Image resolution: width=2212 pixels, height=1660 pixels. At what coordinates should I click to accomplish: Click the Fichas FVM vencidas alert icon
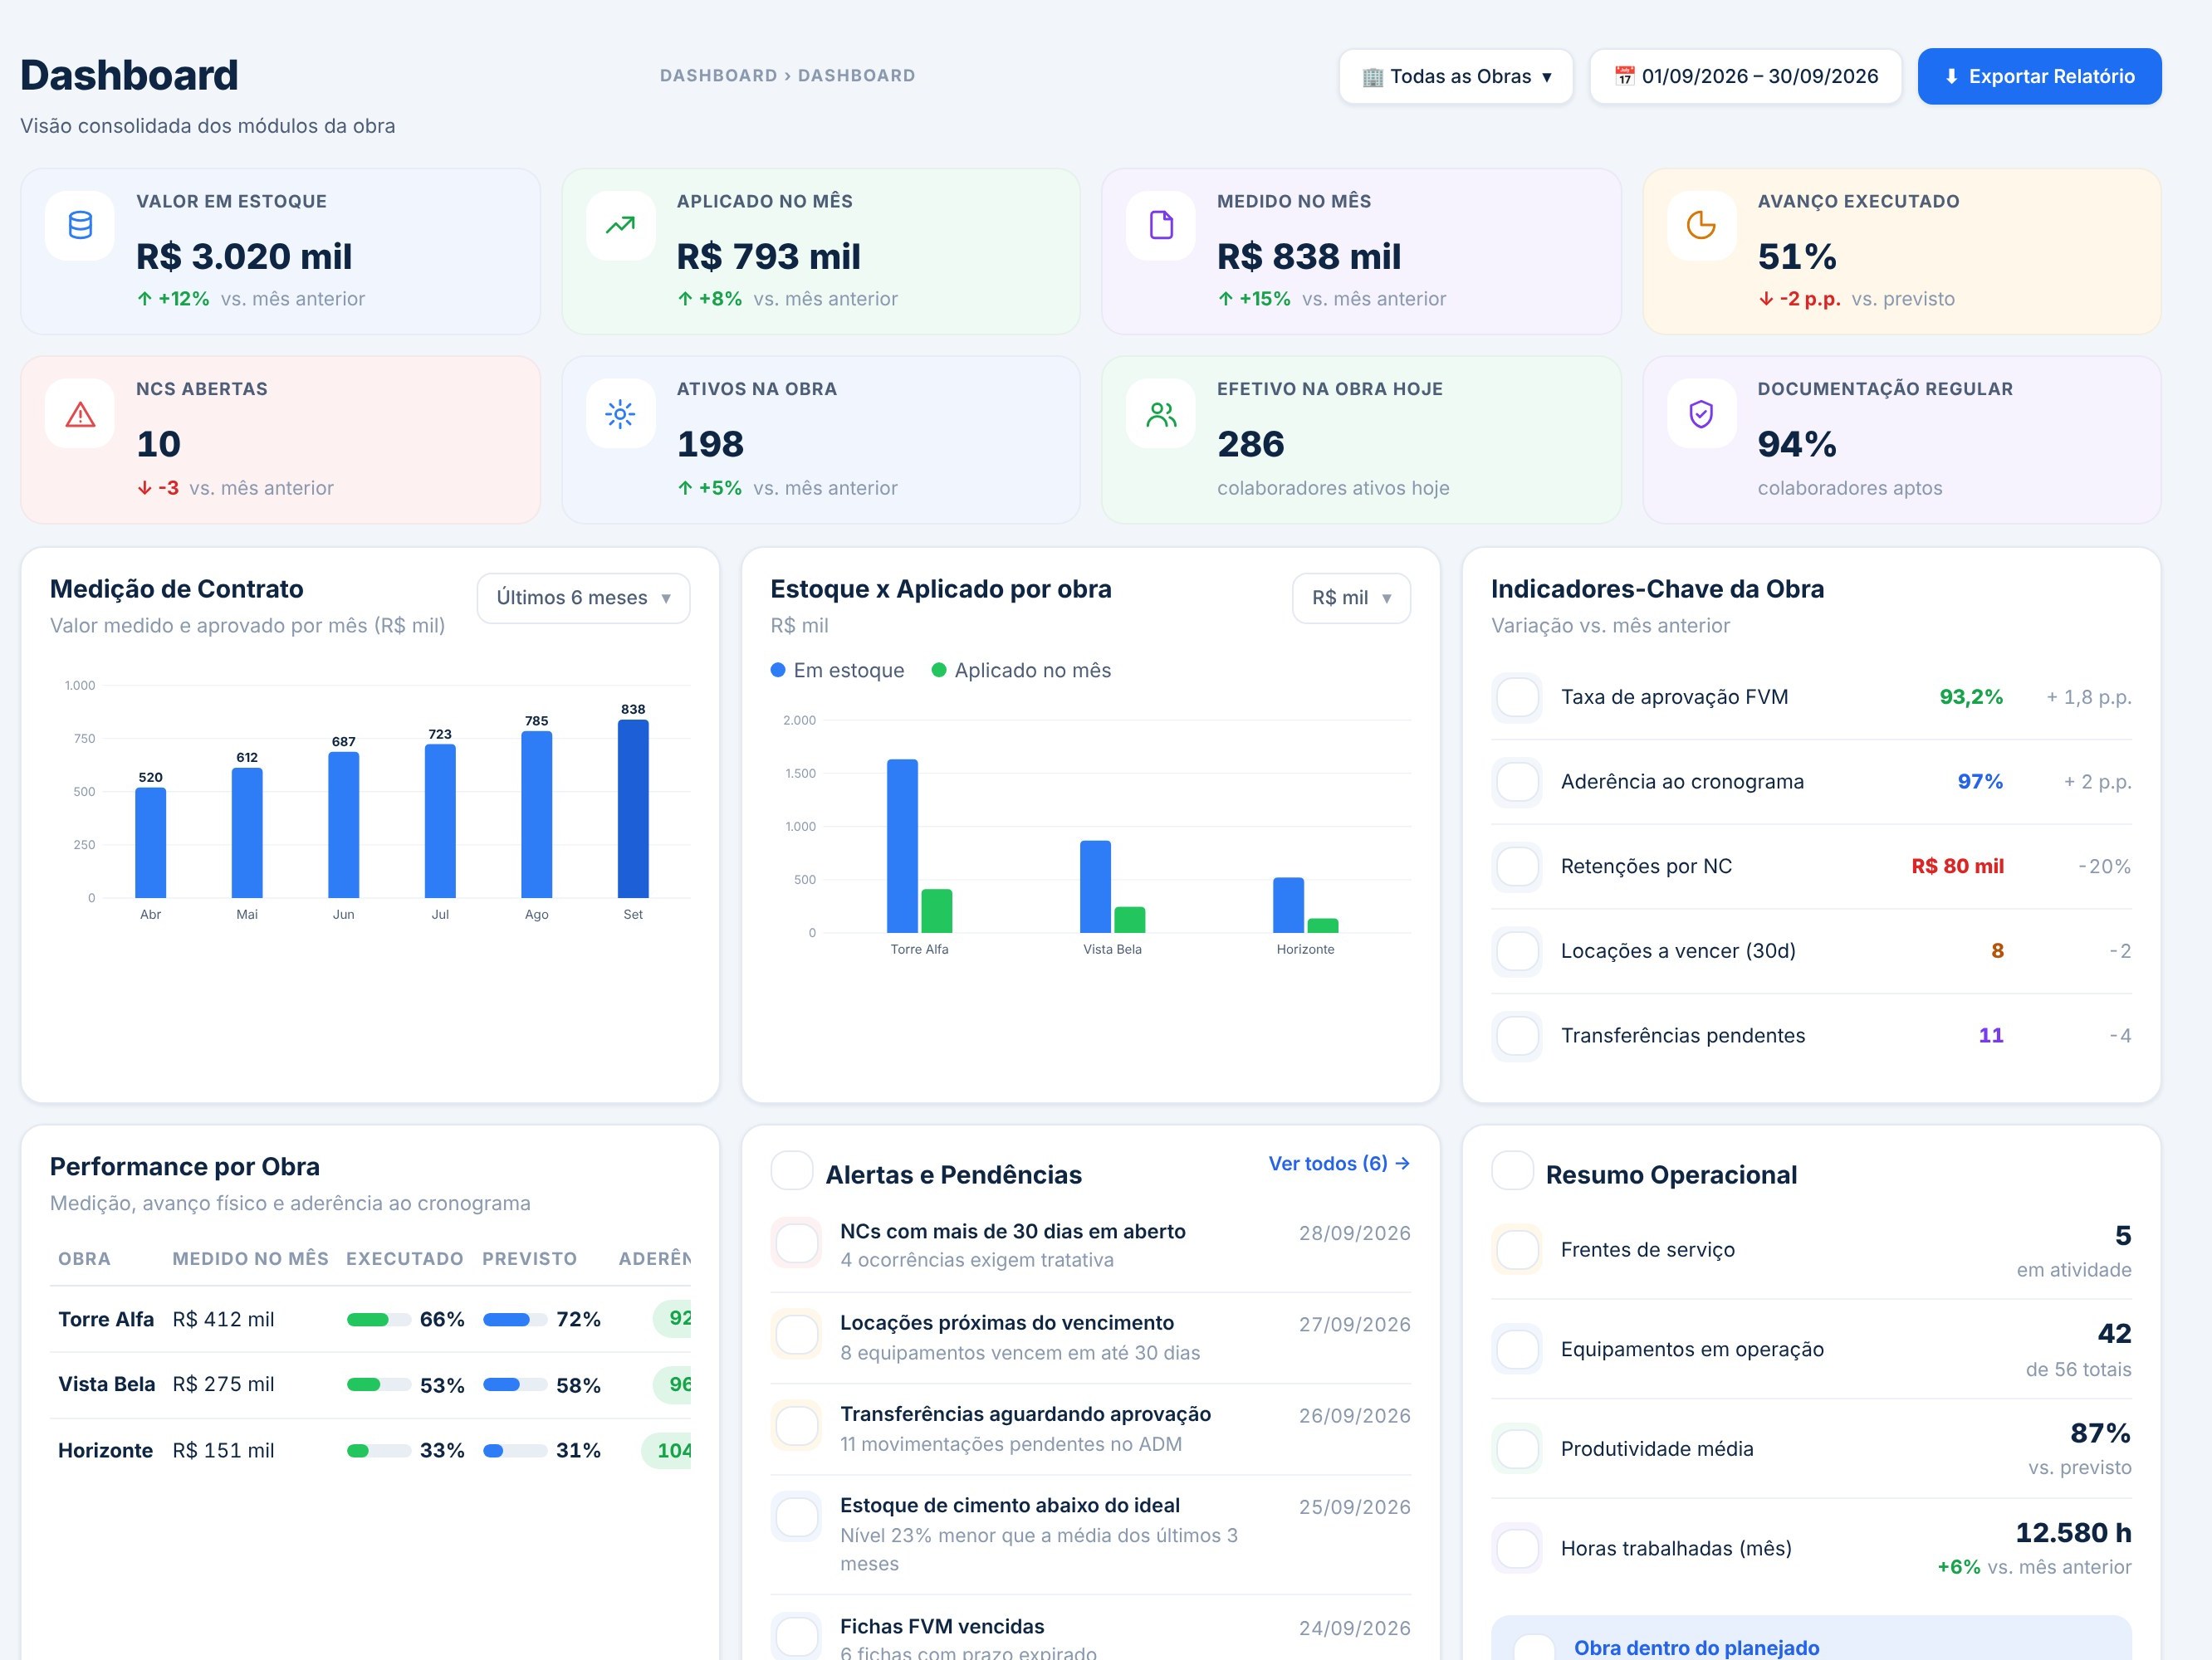pyautogui.click(x=797, y=1637)
